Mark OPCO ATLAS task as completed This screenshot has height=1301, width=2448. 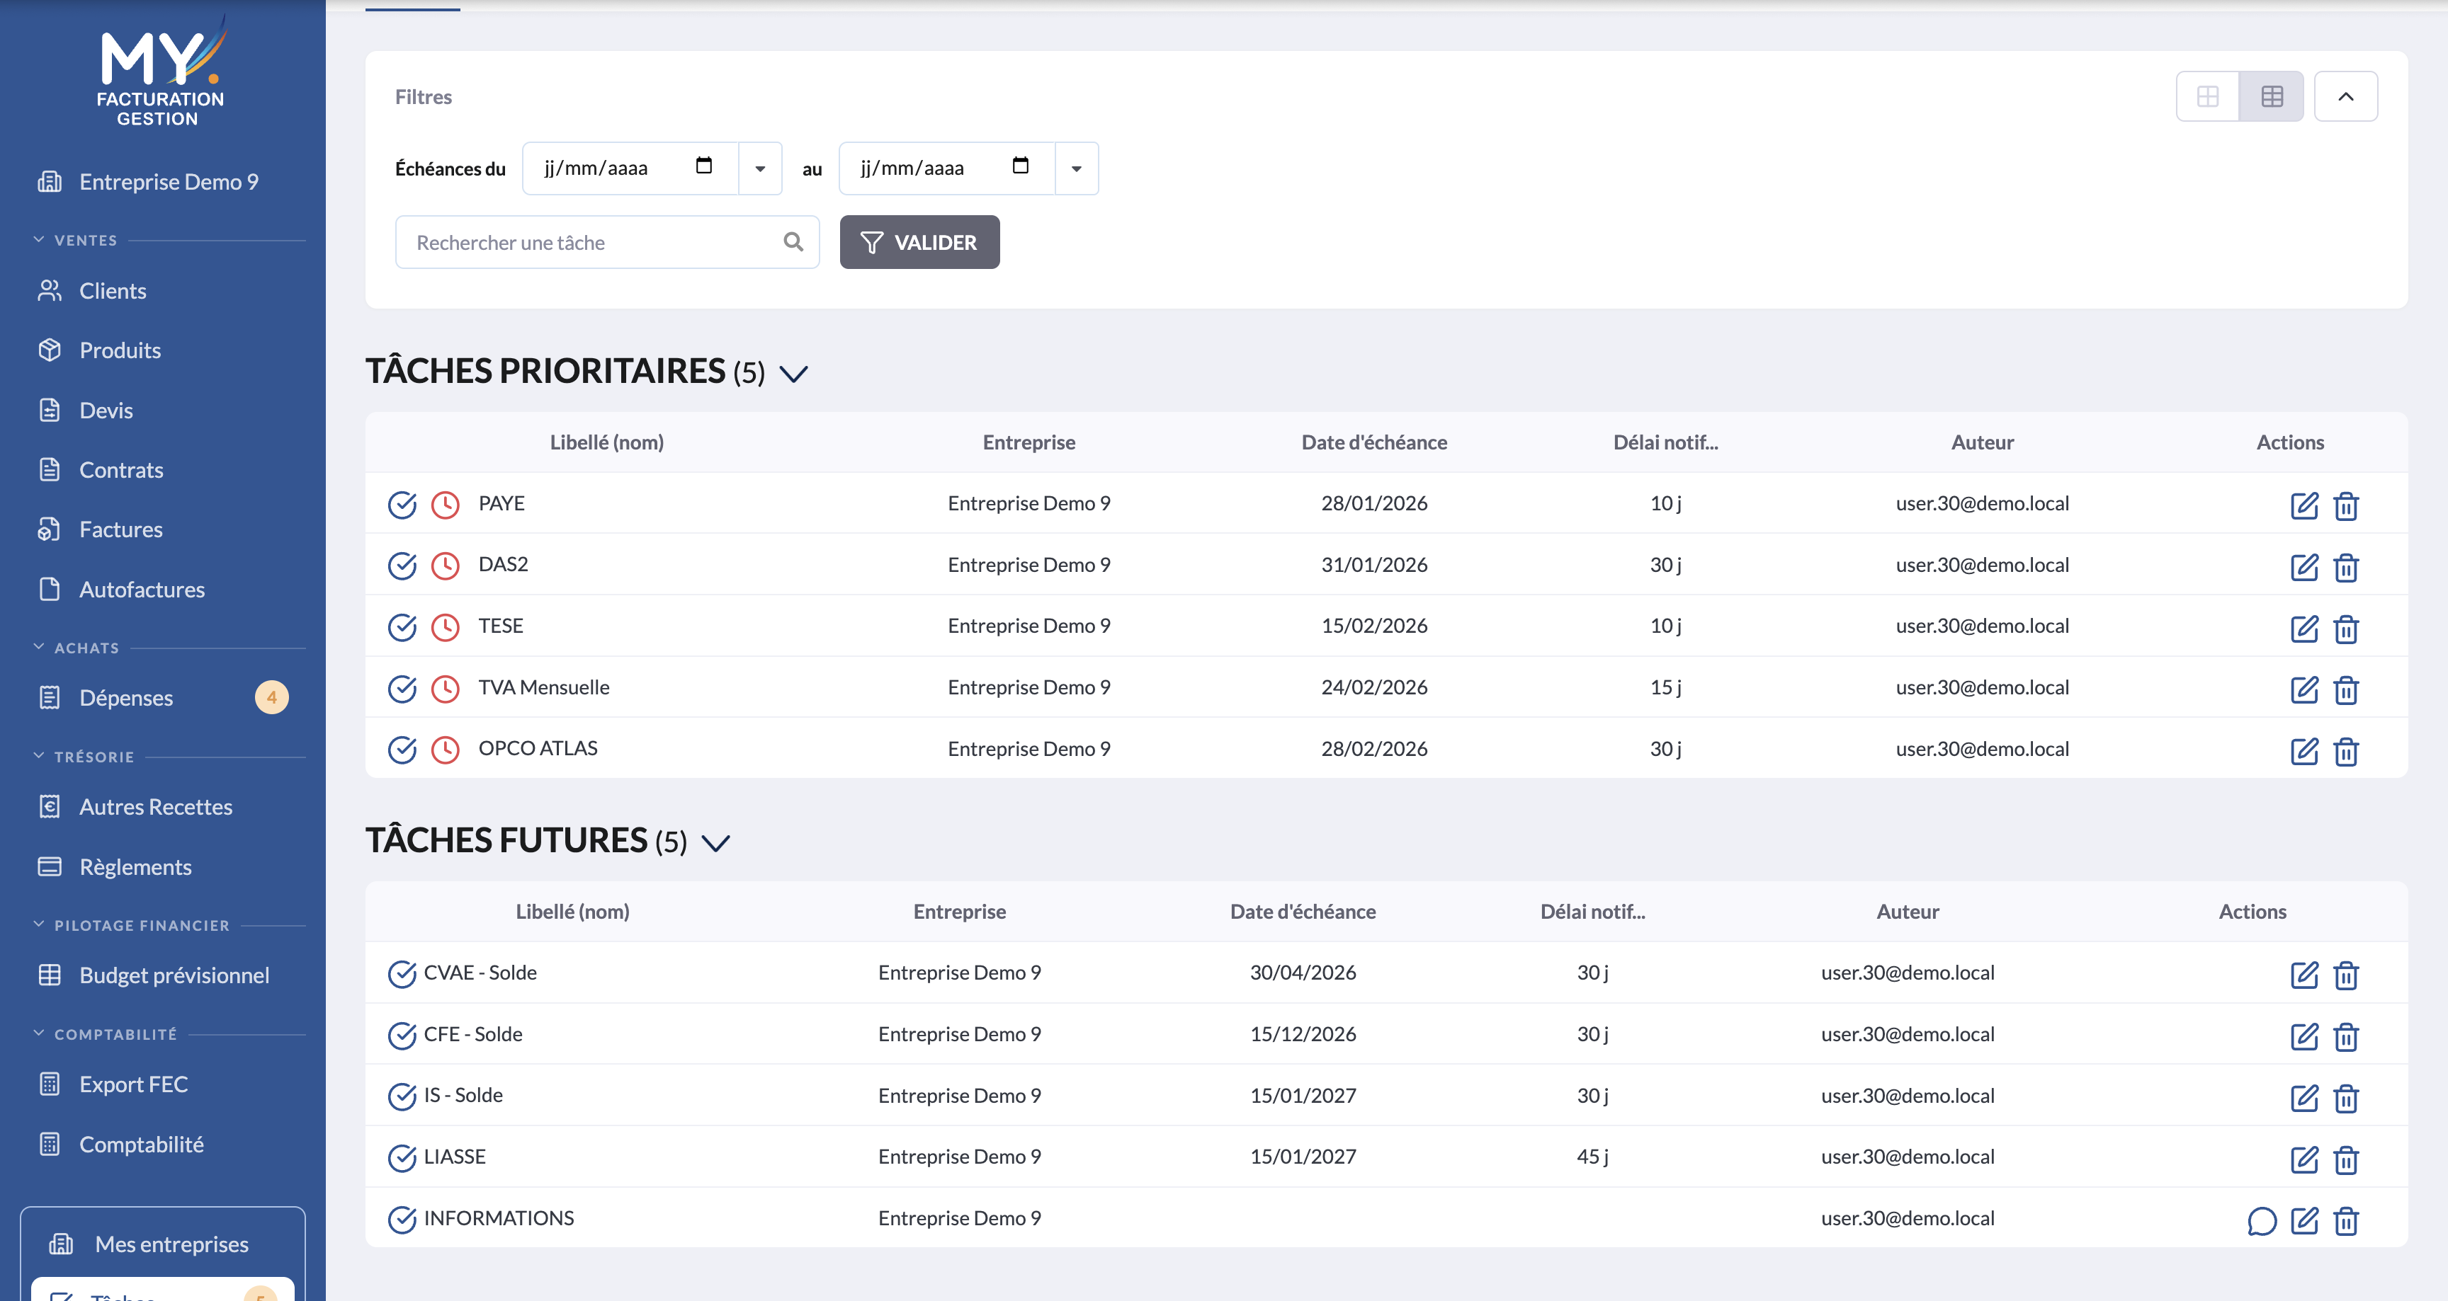pos(402,750)
